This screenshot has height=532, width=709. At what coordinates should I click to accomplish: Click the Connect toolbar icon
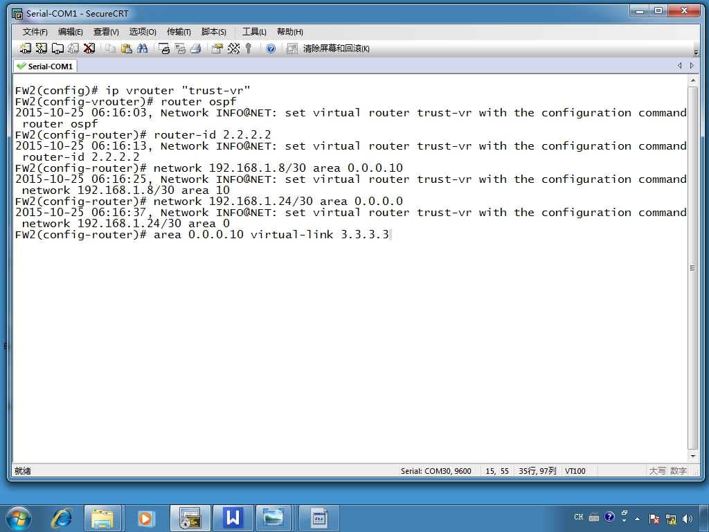26,48
